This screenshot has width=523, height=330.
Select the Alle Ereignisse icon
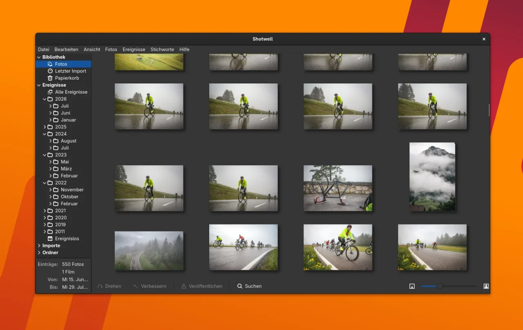(50, 92)
